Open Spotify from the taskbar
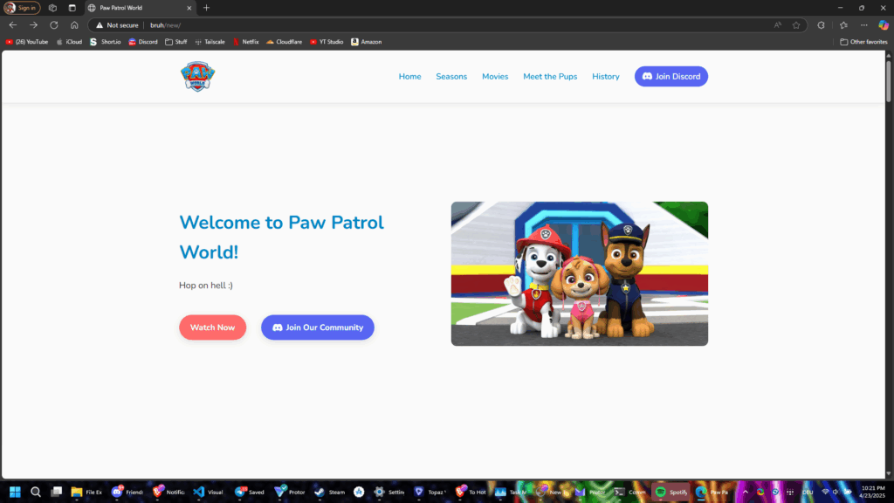This screenshot has height=503, width=894. click(670, 492)
